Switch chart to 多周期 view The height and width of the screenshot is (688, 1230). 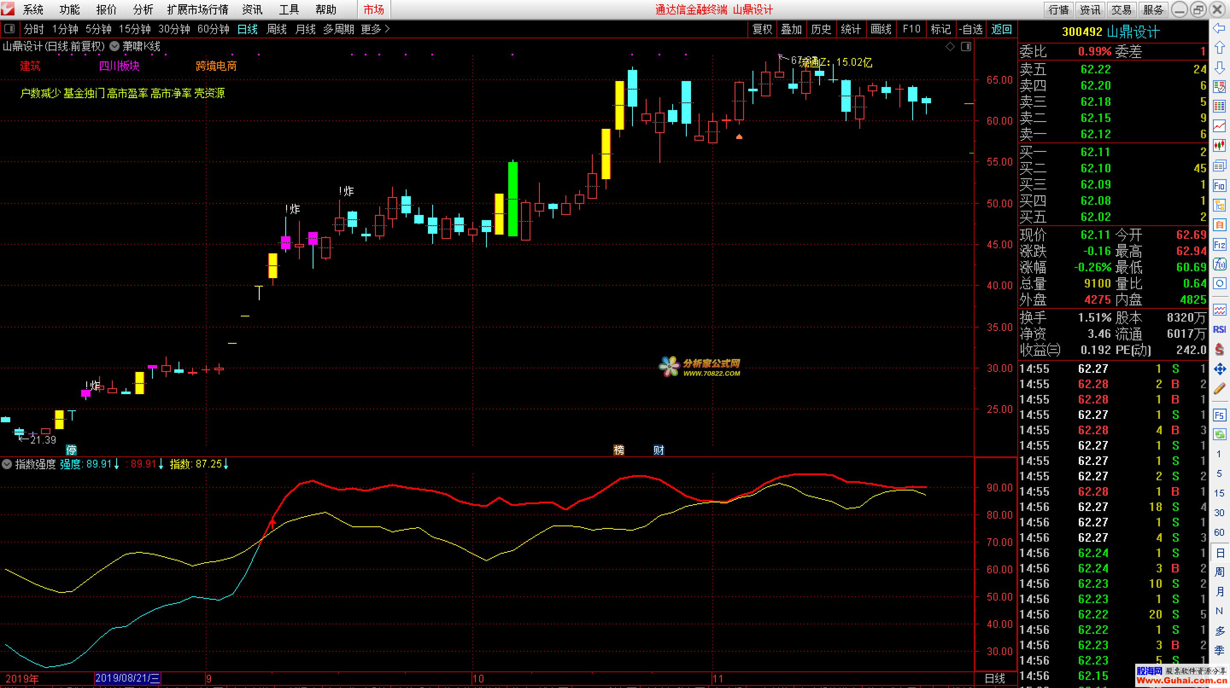coord(339,29)
